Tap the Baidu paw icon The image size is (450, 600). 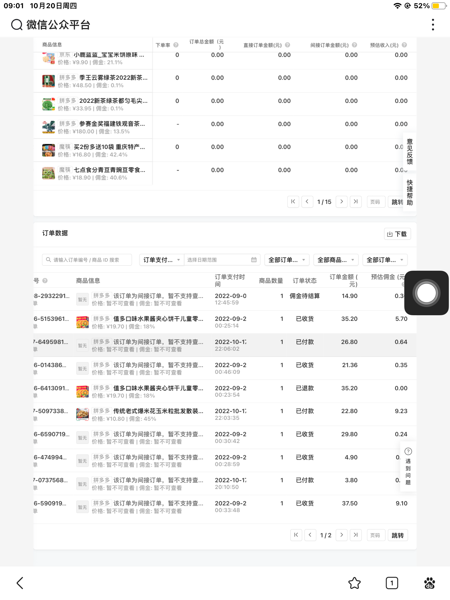click(429, 583)
